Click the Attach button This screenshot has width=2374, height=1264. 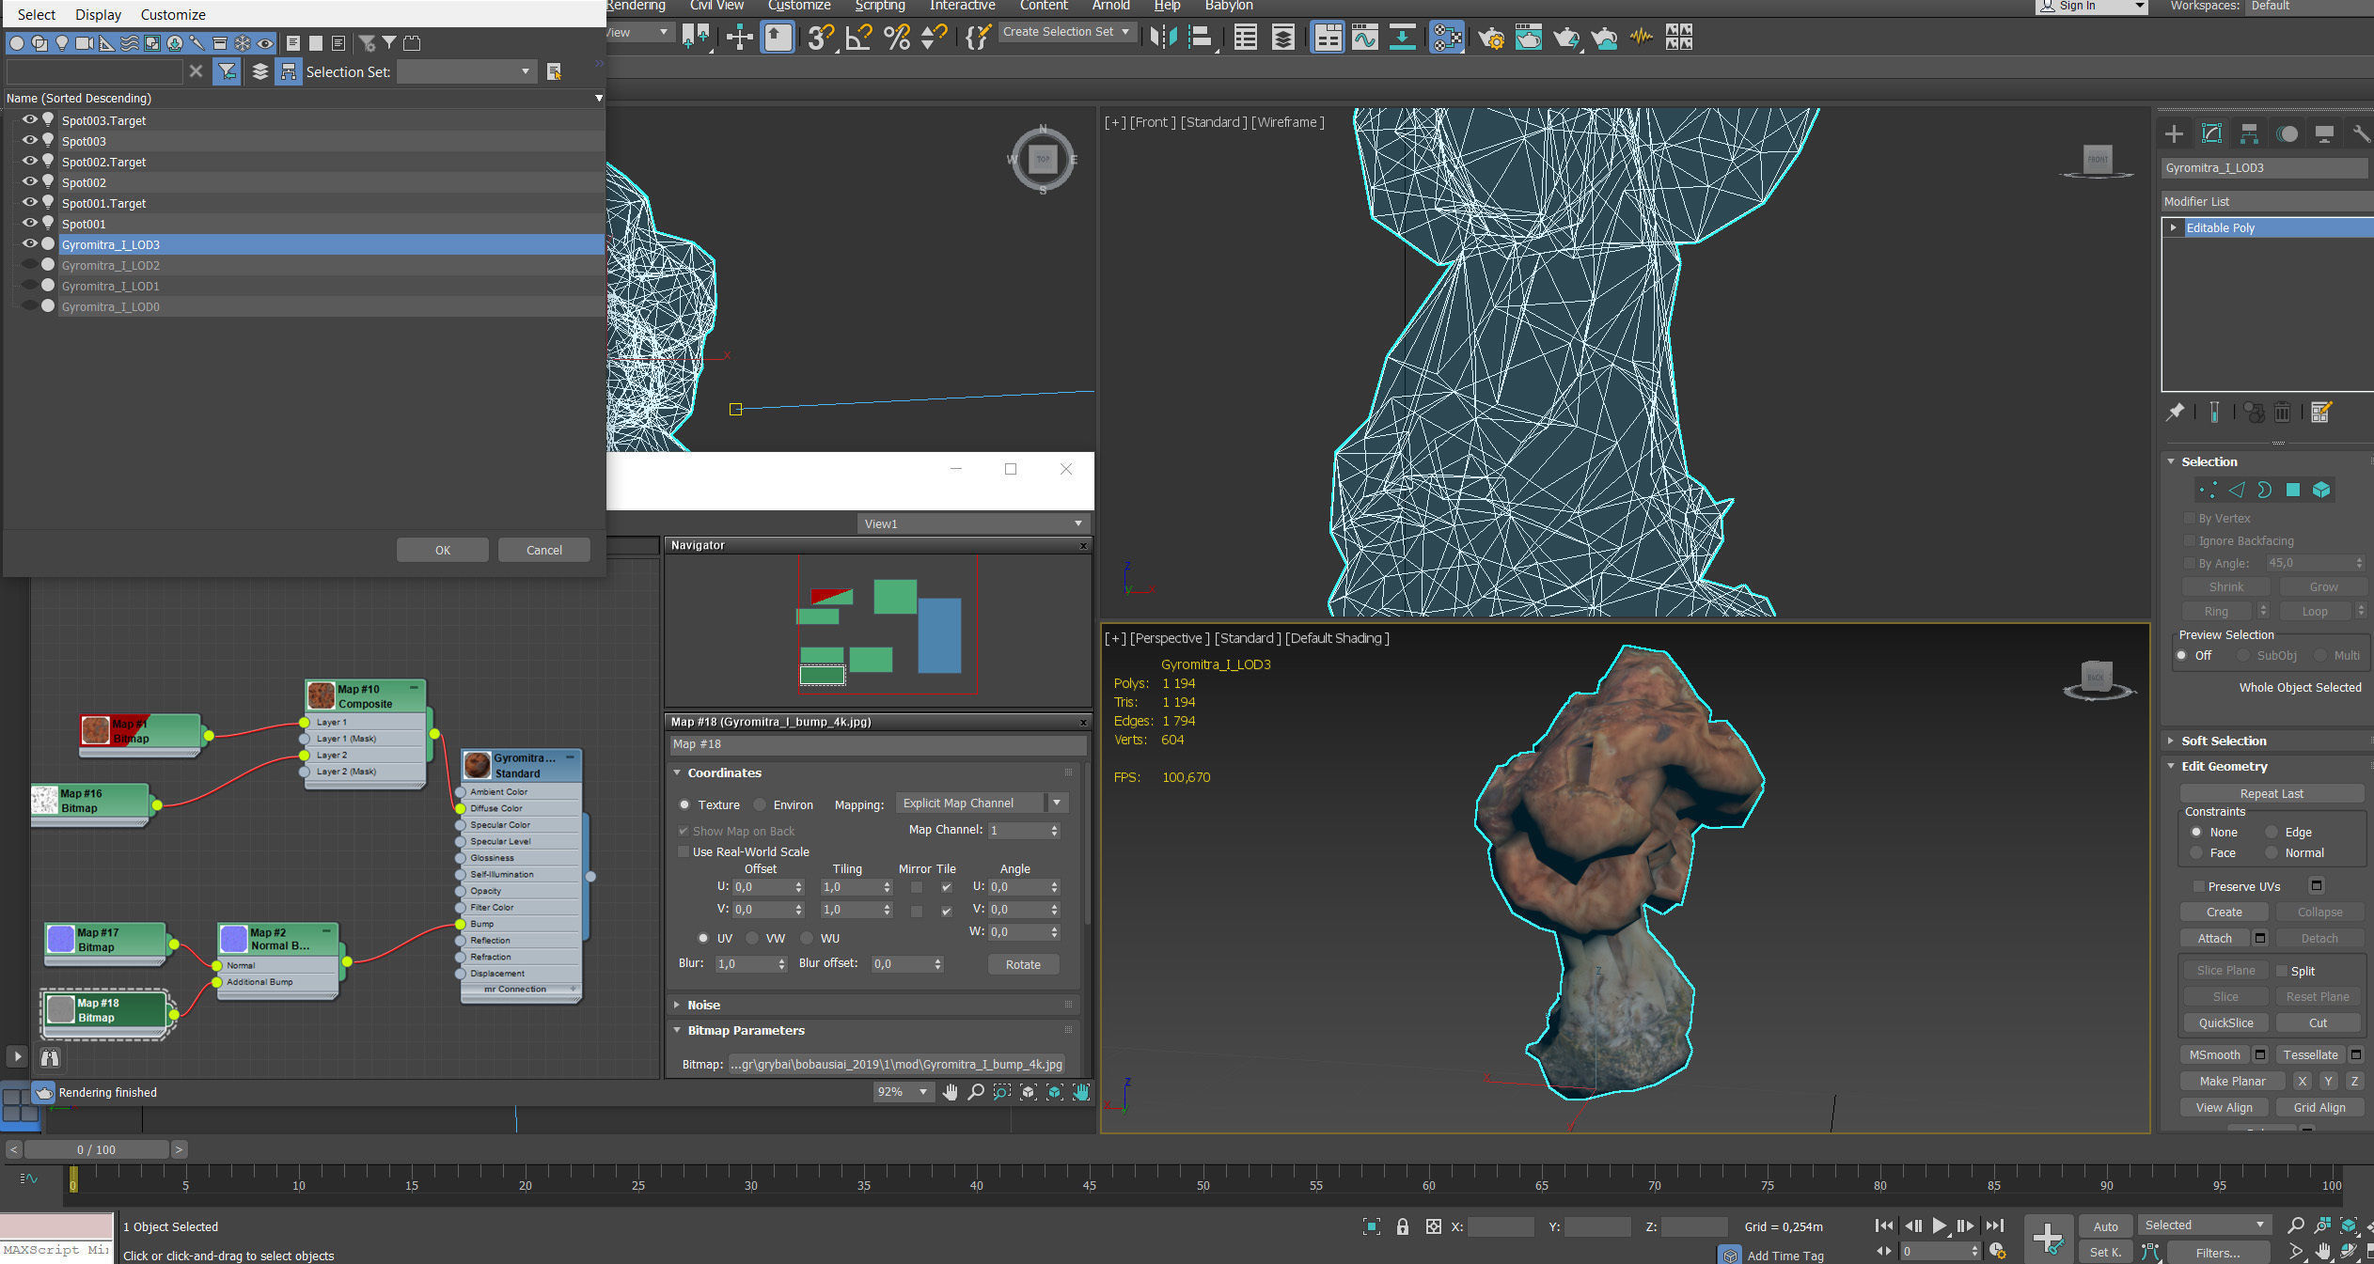pos(2214,938)
